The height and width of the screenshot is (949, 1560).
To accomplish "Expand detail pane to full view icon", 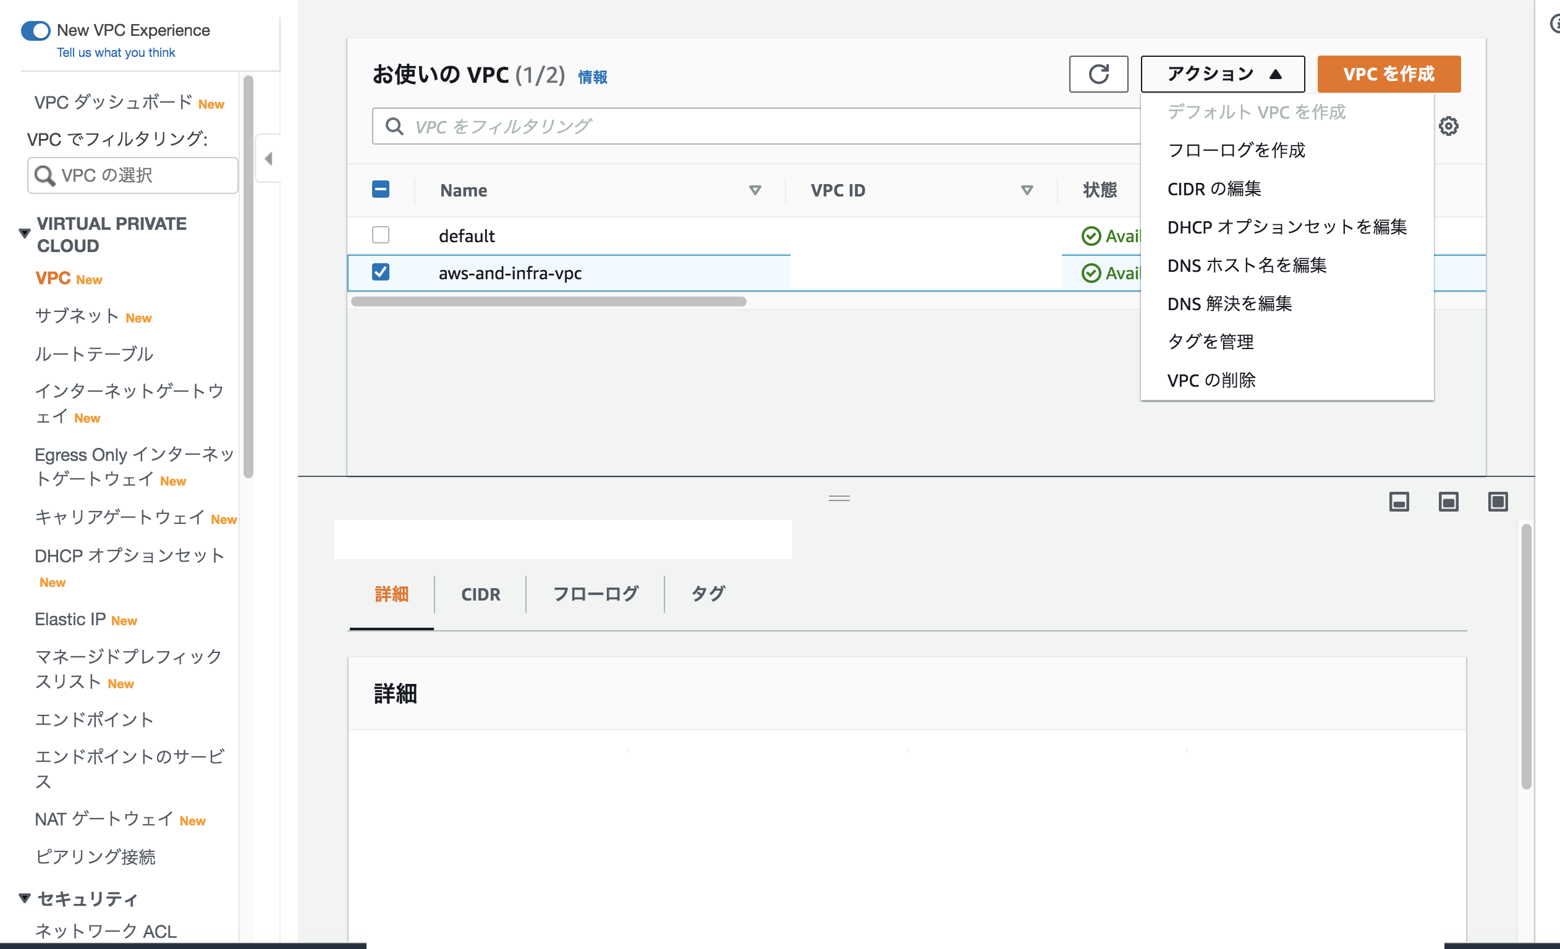I will click(1498, 502).
